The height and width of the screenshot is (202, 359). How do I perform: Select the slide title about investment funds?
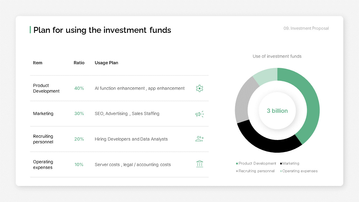pyautogui.click(x=102, y=30)
